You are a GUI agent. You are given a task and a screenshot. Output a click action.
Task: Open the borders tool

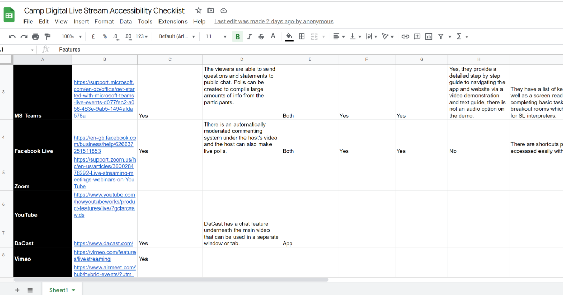(301, 36)
